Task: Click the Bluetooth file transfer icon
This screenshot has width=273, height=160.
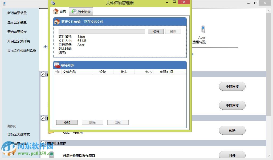Action: coord(57,21)
